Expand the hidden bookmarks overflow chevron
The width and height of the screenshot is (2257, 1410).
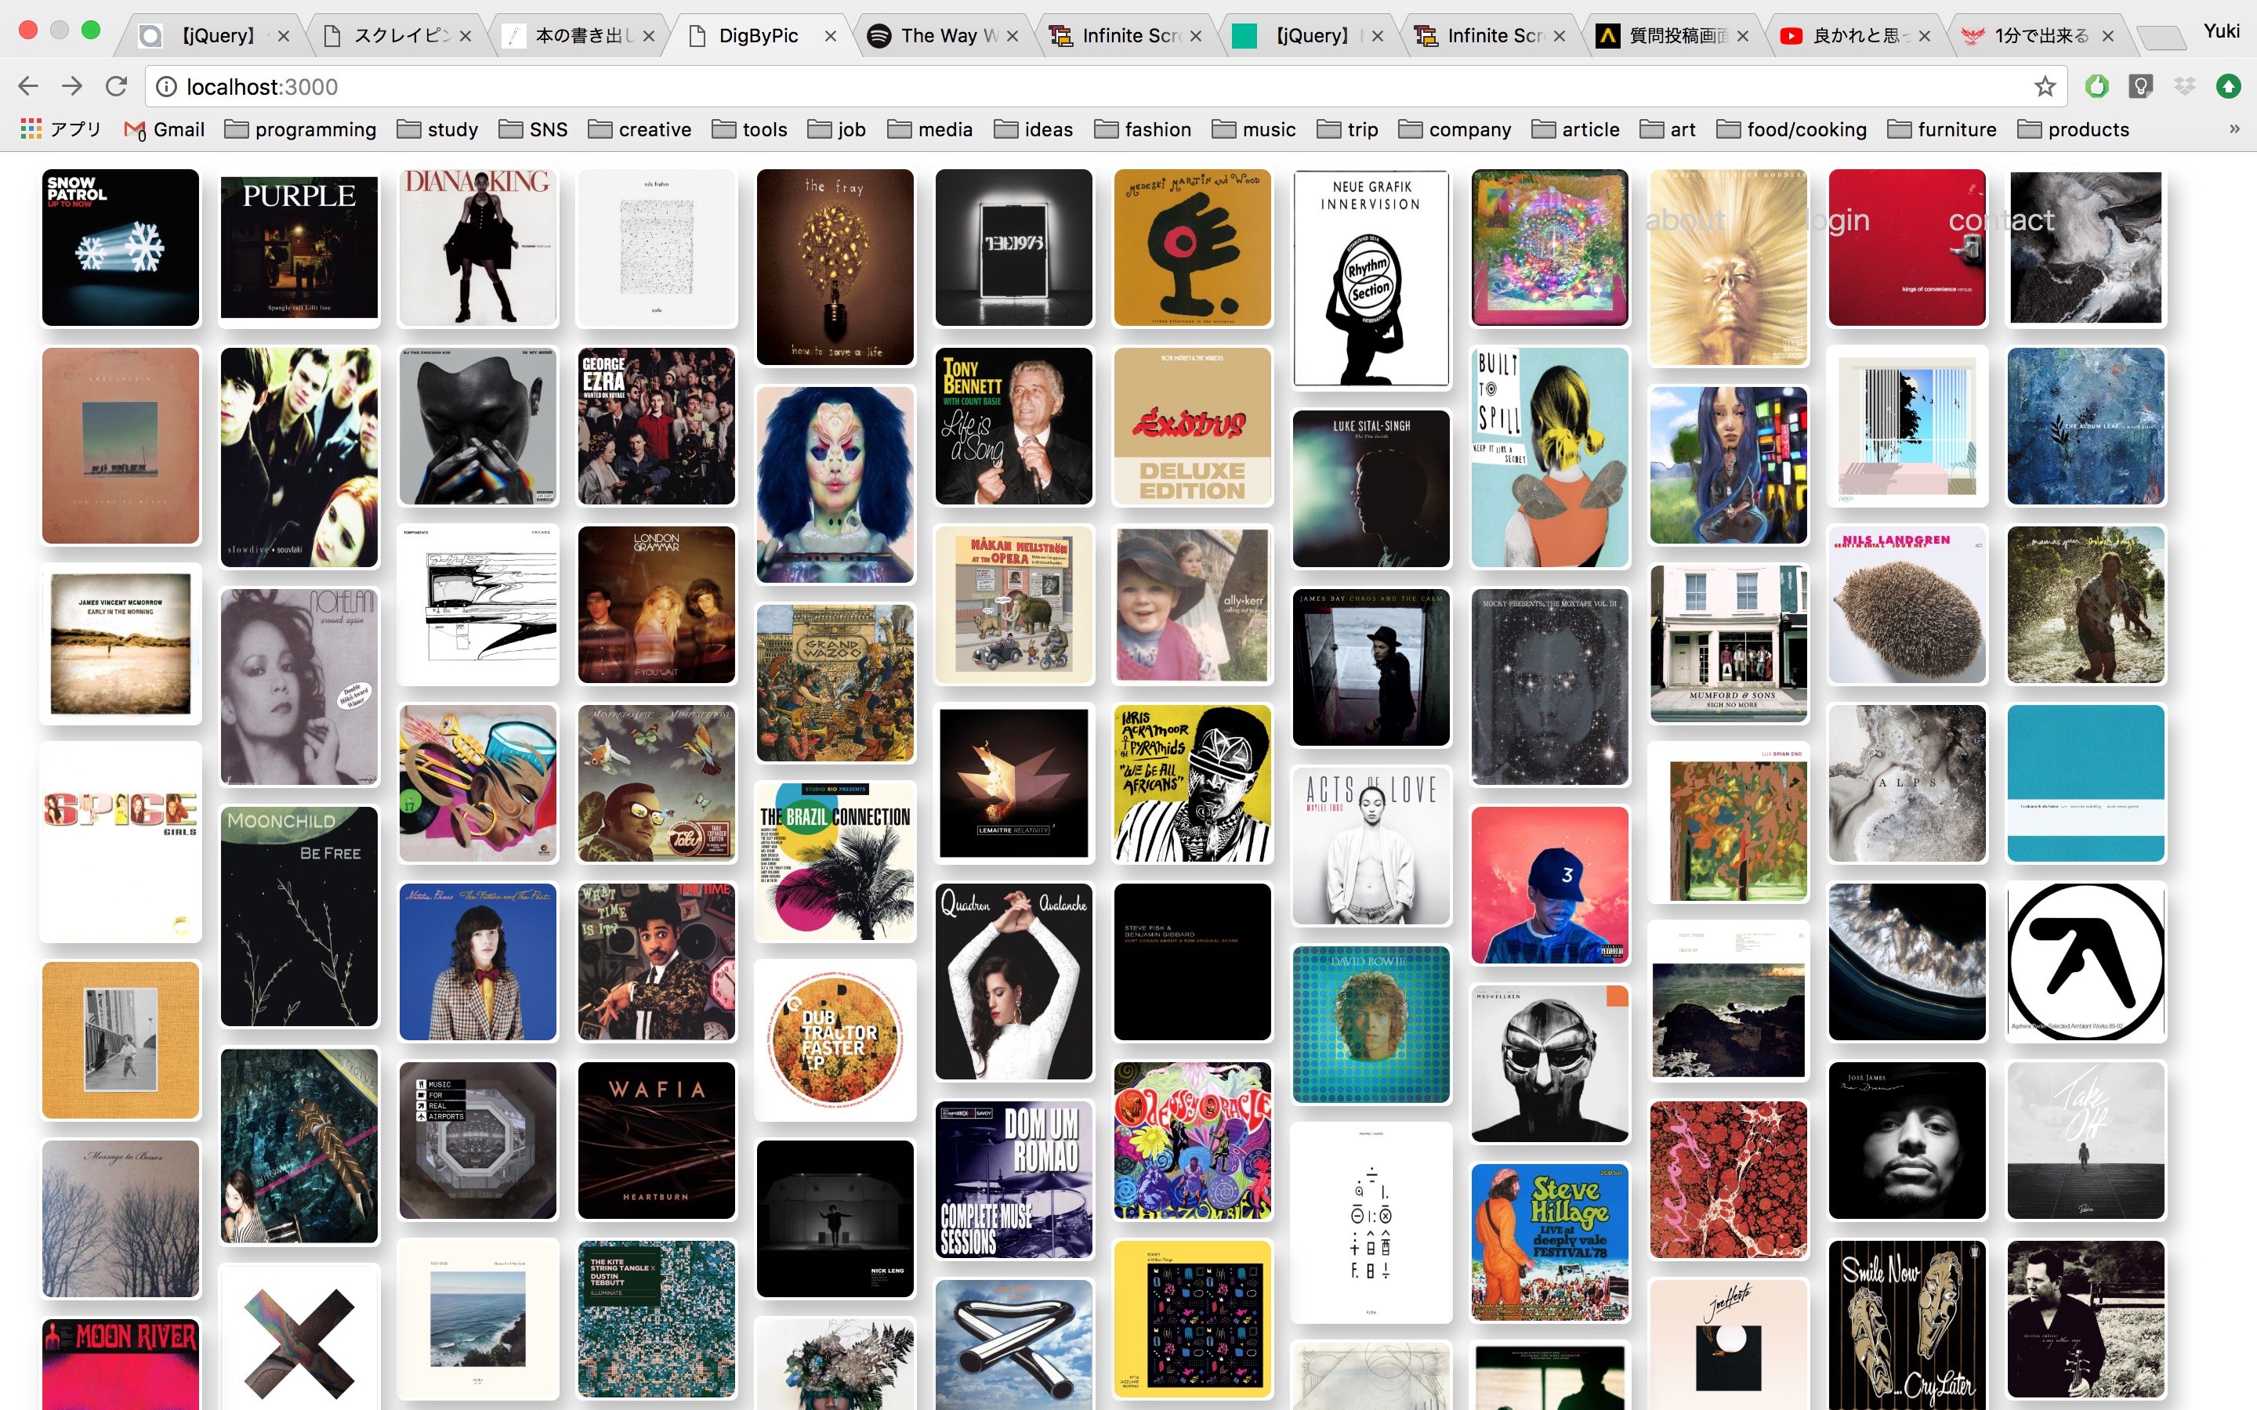pos(2233,129)
